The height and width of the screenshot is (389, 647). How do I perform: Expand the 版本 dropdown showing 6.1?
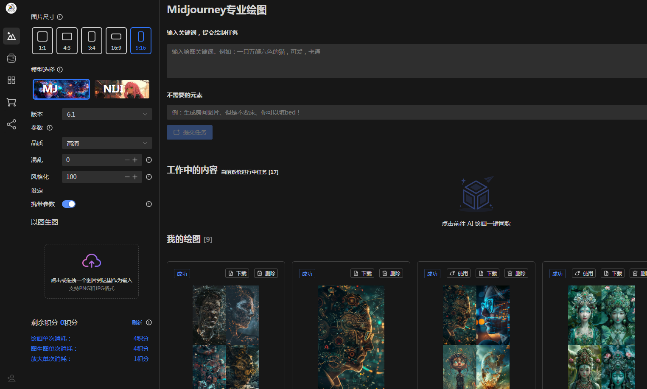tap(107, 114)
